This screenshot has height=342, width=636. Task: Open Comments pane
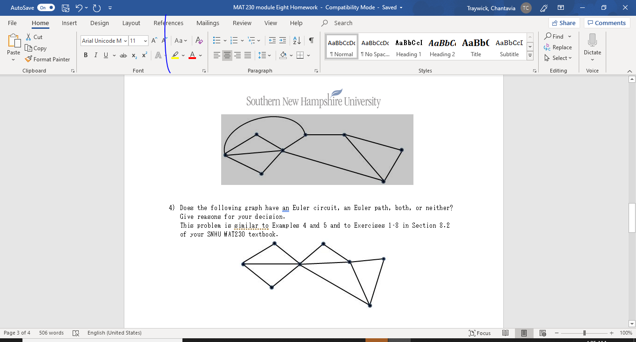(x=607, y=22)
